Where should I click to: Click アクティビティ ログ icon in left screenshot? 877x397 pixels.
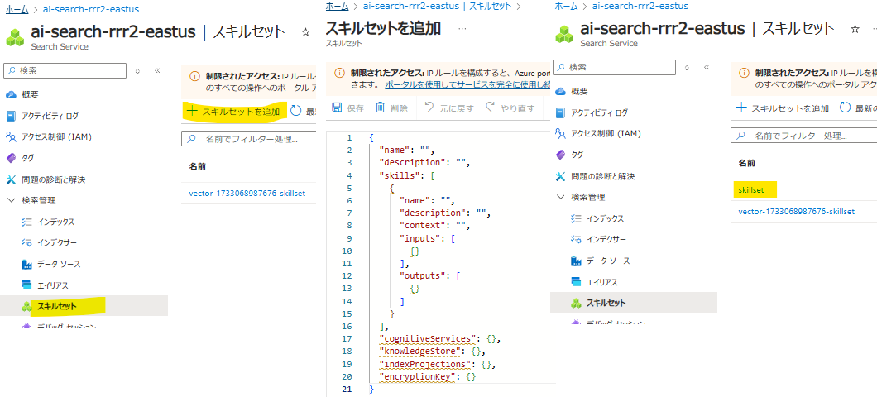click(x=12, y=116)
